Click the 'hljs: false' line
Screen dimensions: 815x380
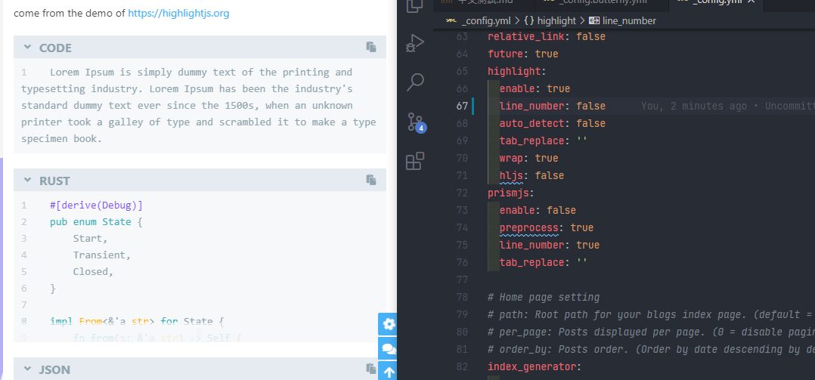tap(531, 175)
